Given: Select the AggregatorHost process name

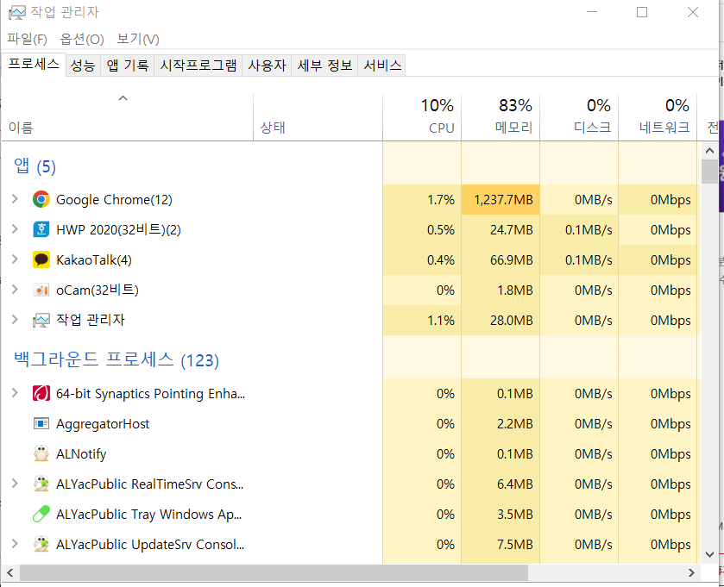Looking at the screenshot, I should pyautogui.click(x=103, y=424).
